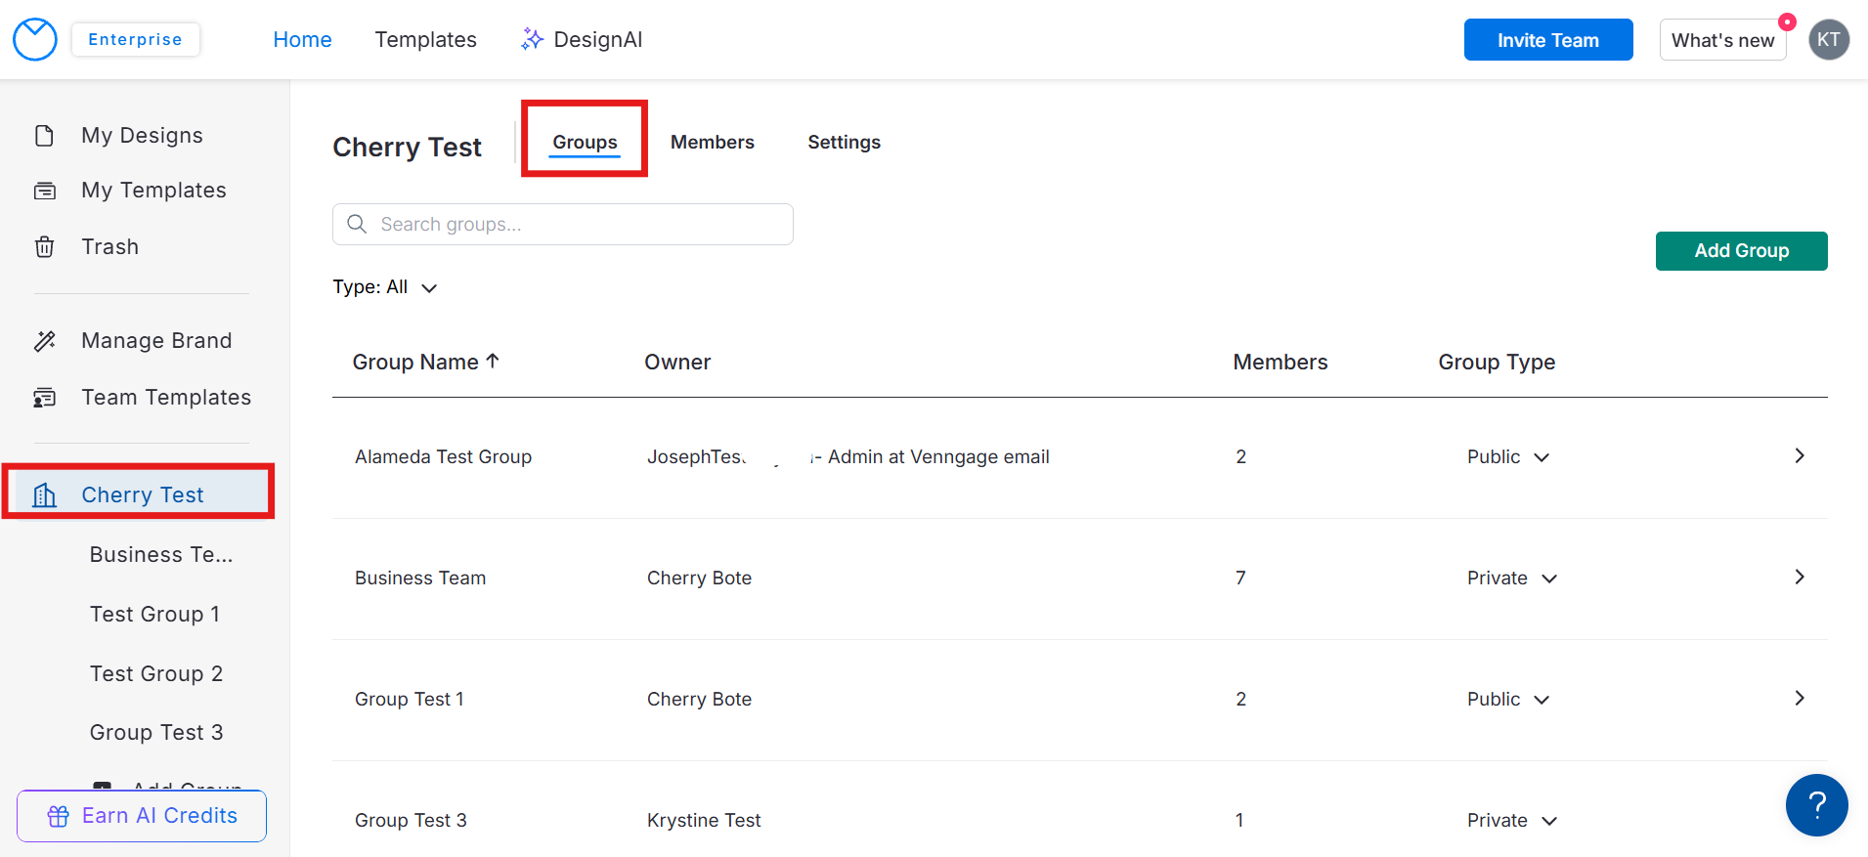Switch to the Groups tab
Image resolution: width=1868 pixels, height=857 pixels.
pos(585,142)
